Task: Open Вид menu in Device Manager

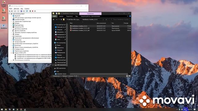Action: pos(22,9)
